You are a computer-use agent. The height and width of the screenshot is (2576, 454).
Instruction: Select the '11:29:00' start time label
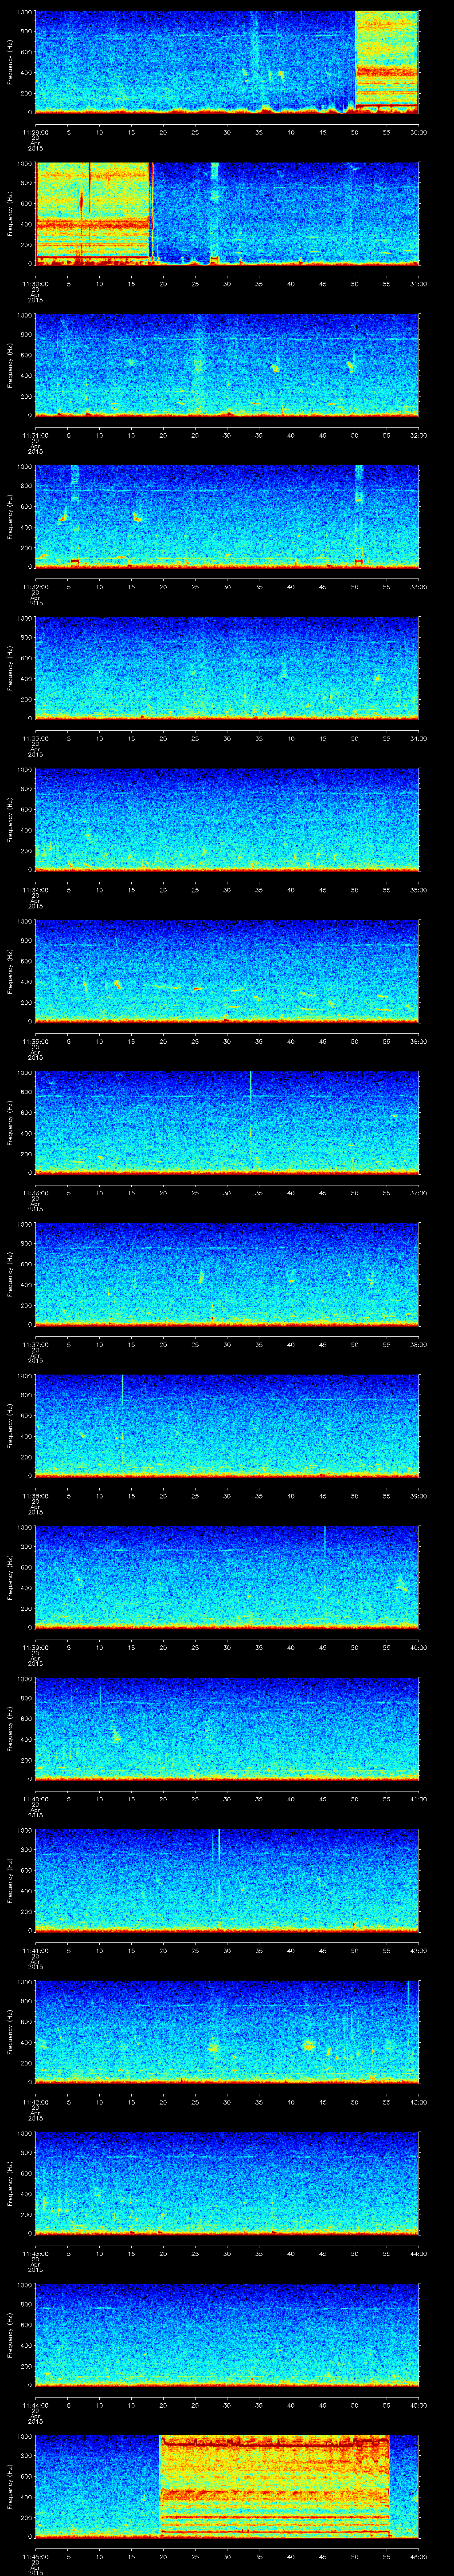pos(35,132)
